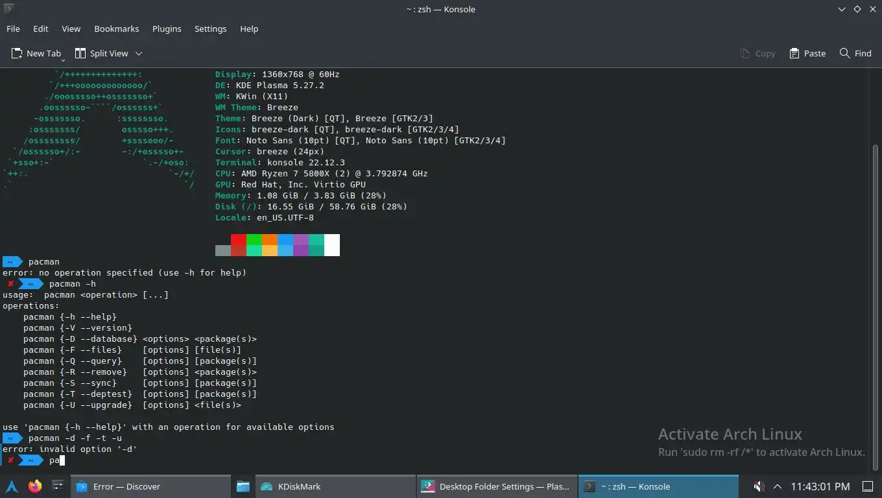The image size is (882, 498).
Task: Click the 'pacman {-T --deptest}' line
Action: 140,394
